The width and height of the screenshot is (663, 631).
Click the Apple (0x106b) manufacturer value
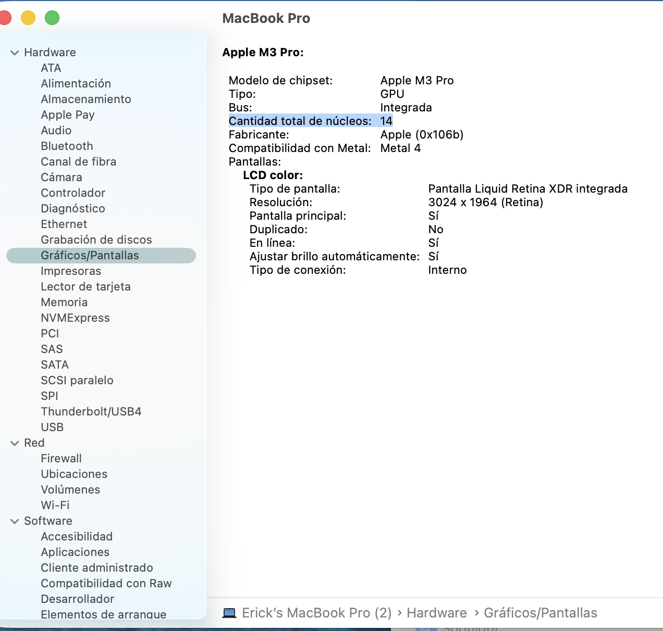point(422,135)
